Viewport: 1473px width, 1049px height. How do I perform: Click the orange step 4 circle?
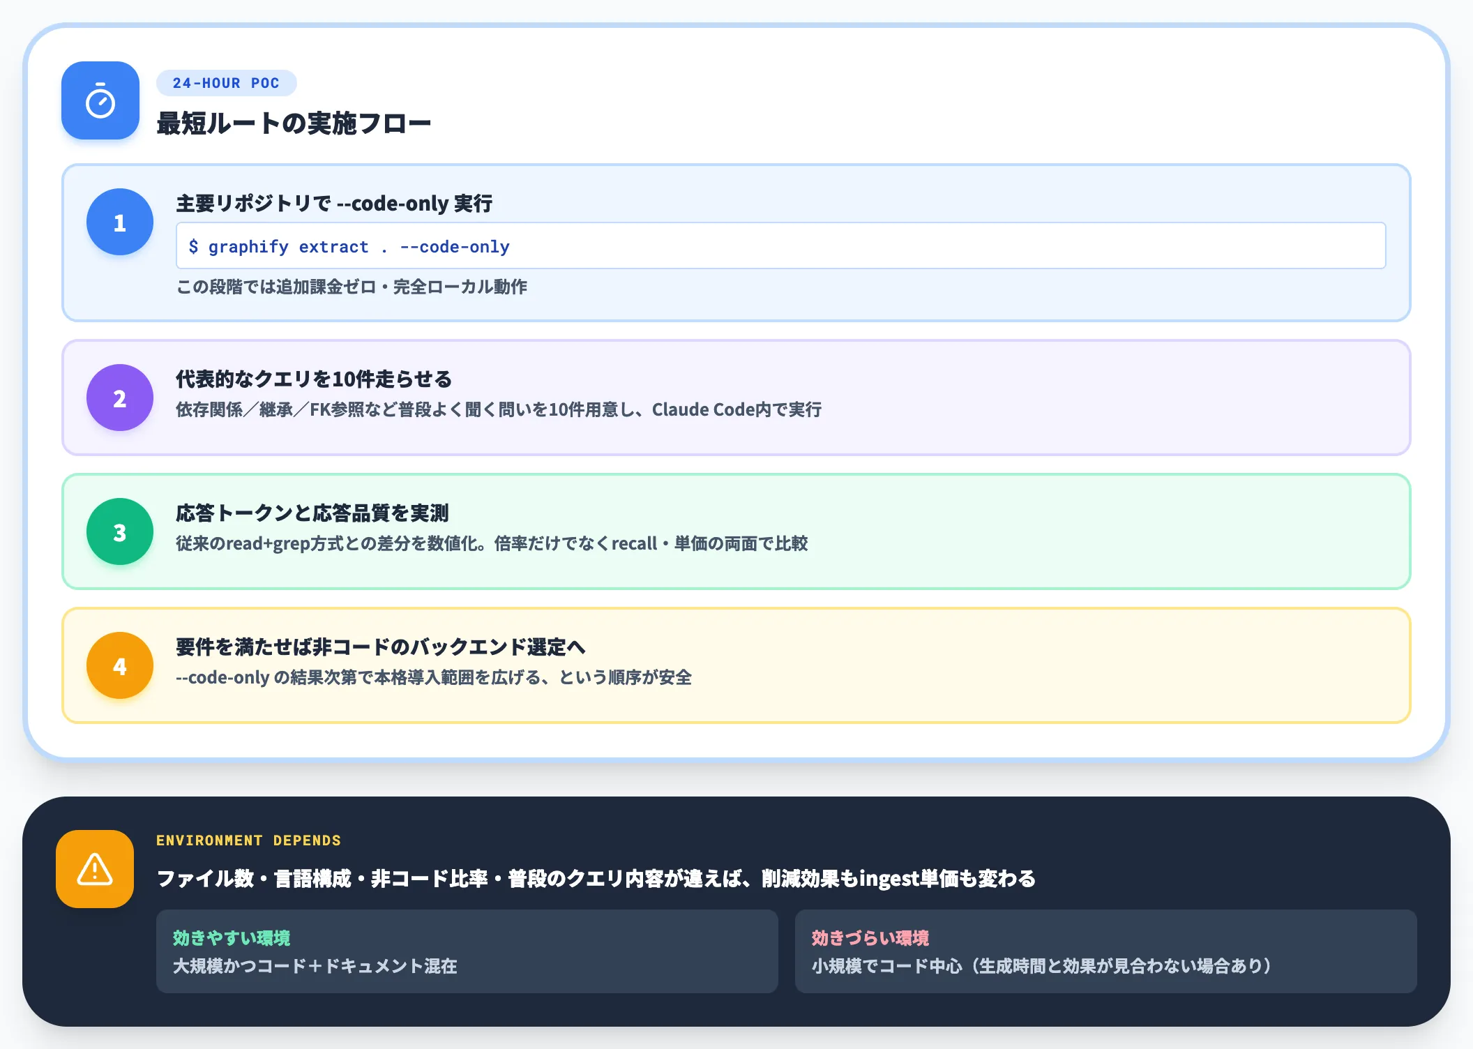(x=120, y=665)
